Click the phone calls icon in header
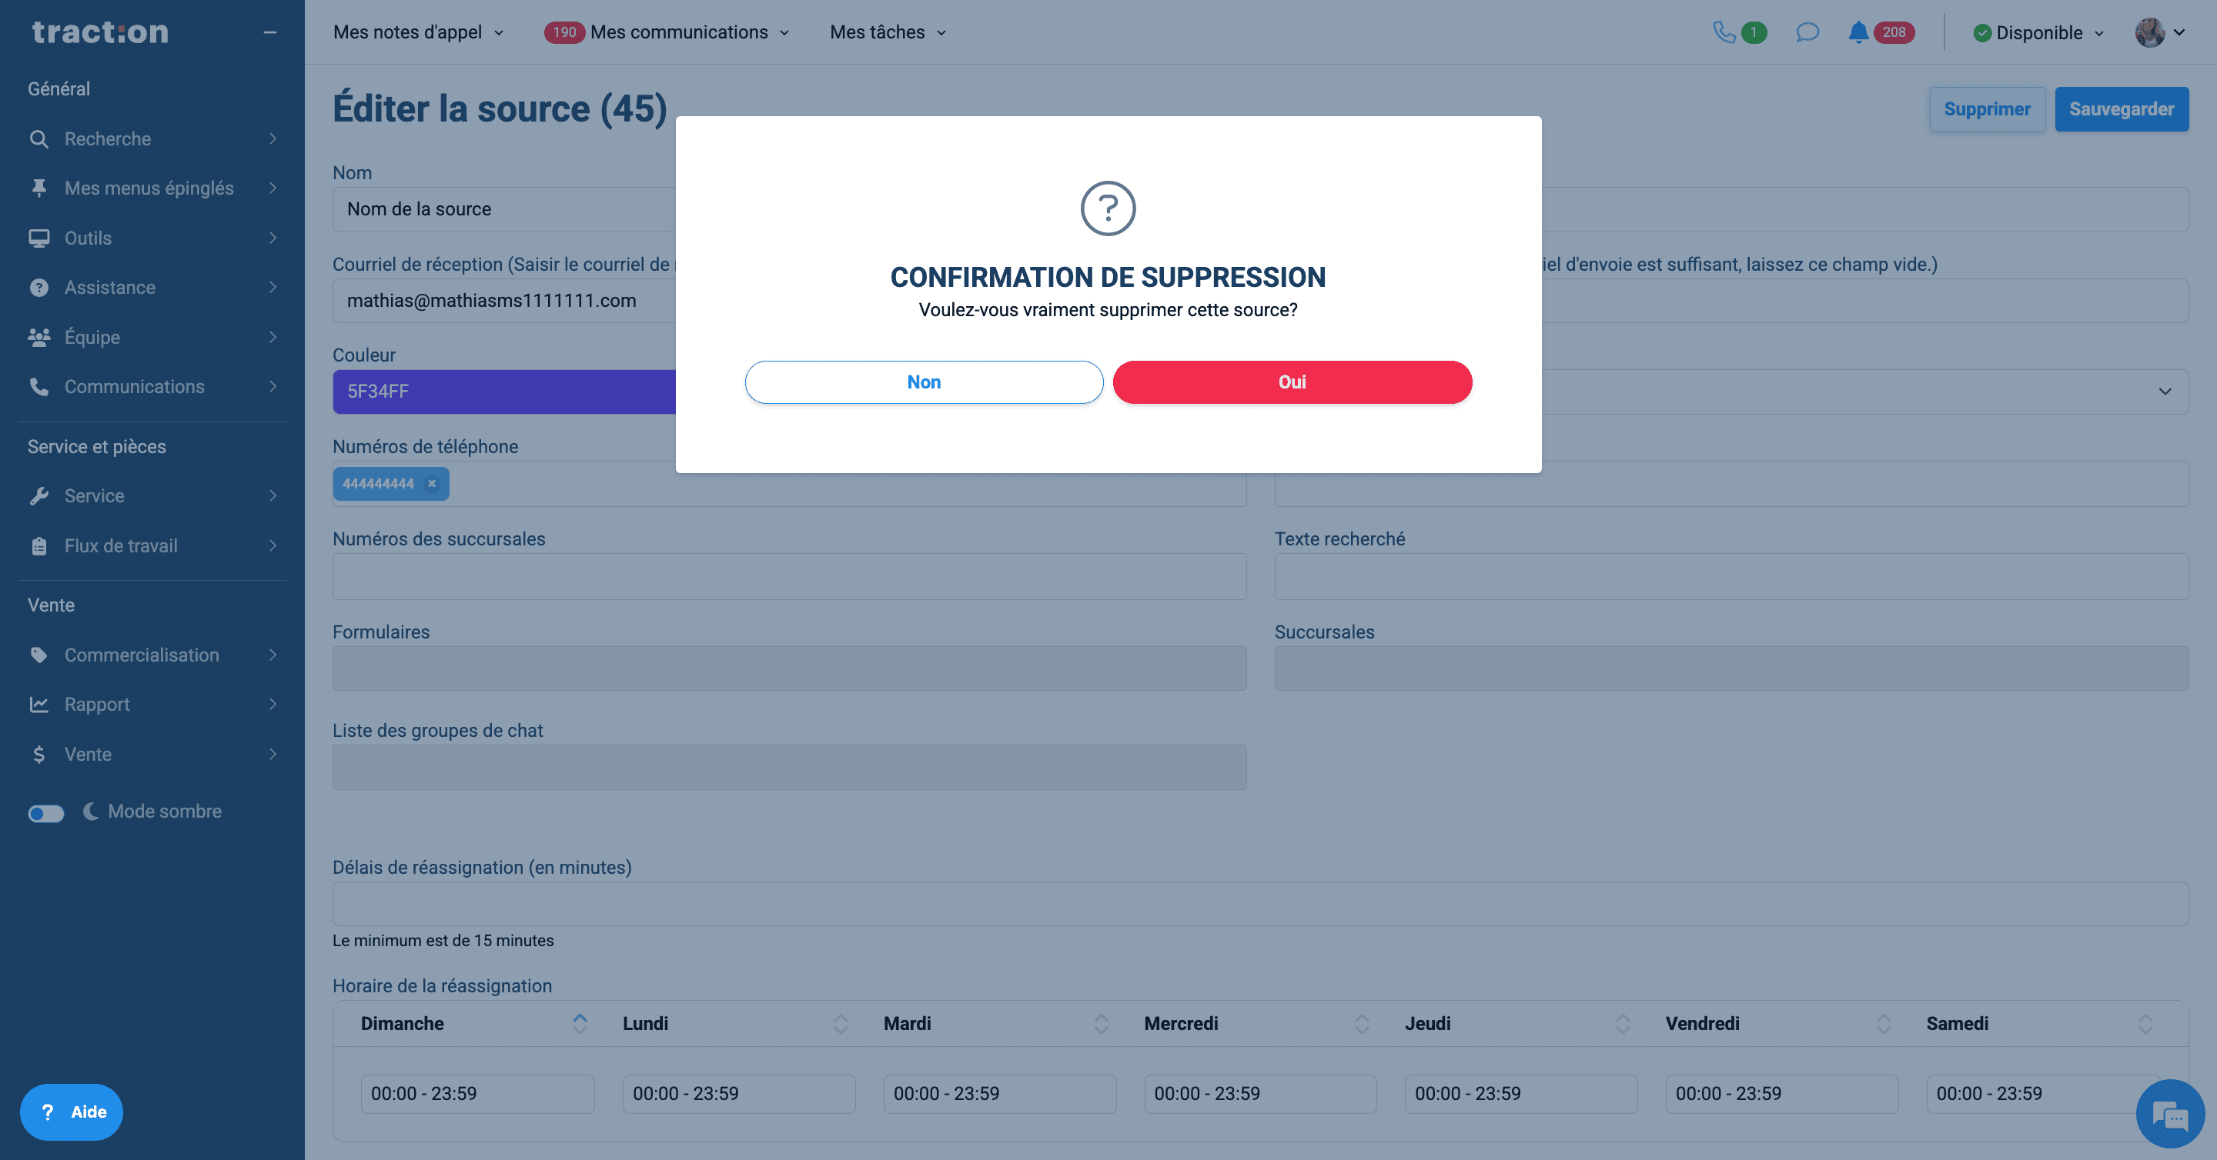 [1724, 32]
